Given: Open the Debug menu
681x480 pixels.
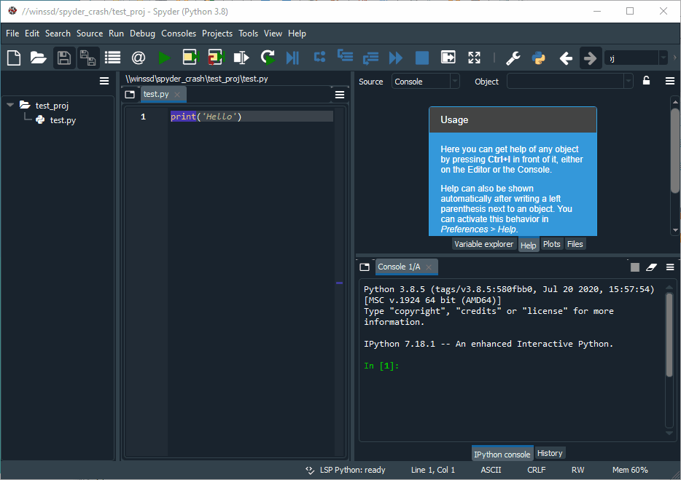Looking at the screenshot, I should [x=142, y=34].
